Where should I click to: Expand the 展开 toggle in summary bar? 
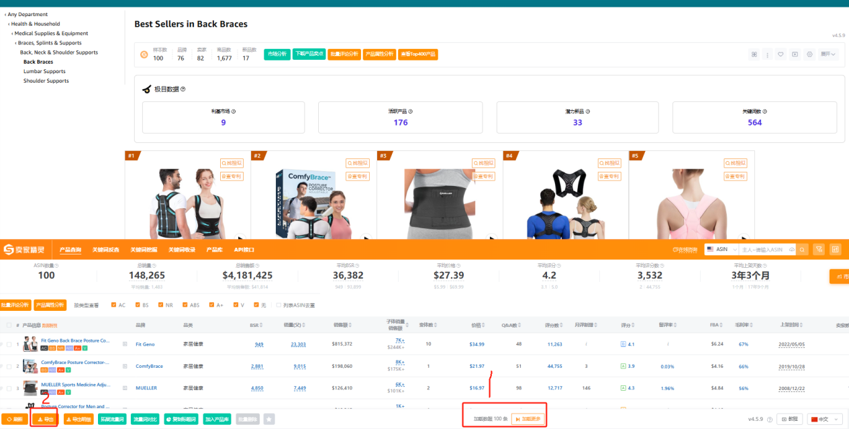click(828, 54)
